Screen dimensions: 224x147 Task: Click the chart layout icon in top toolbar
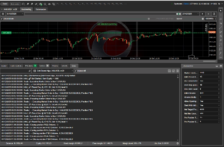tap(24, 4)
